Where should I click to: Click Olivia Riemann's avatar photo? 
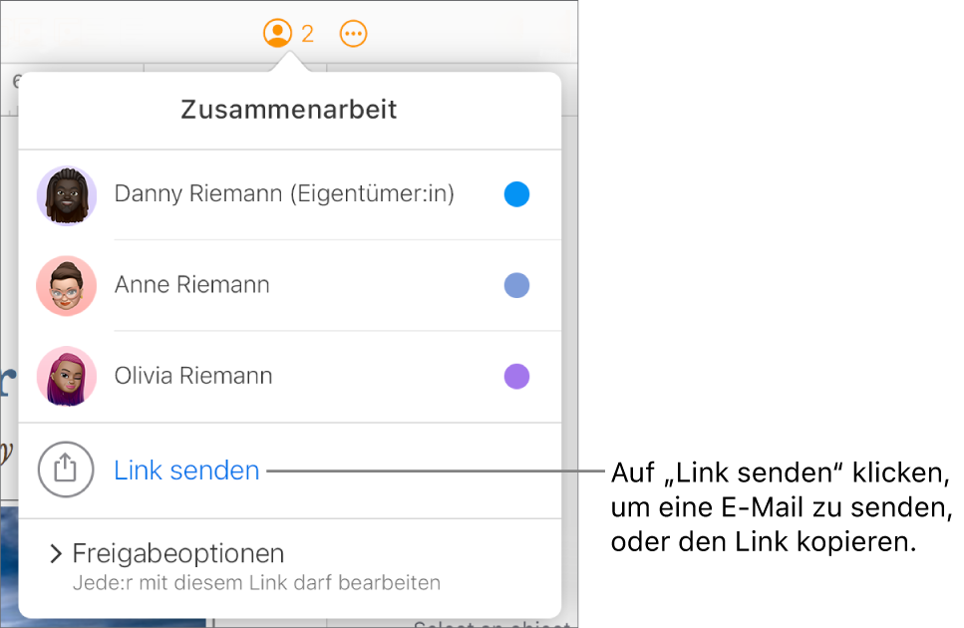coord(66,377)
